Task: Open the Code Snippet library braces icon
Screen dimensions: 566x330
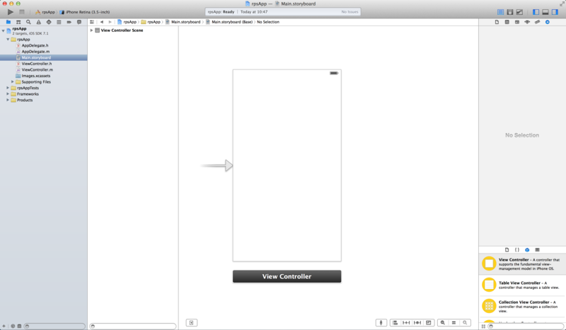Action: [517, 250]
